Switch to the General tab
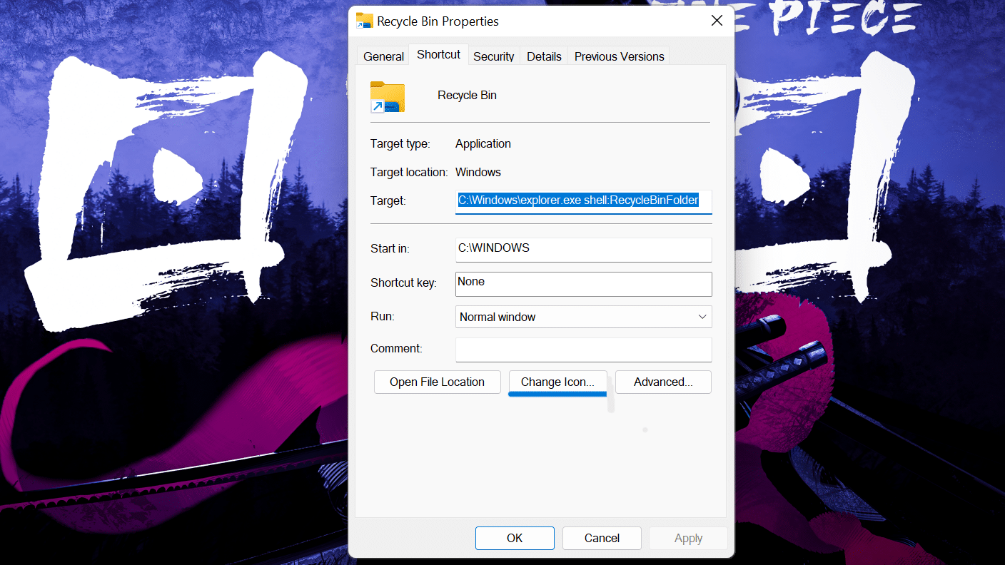 point(383,56)
